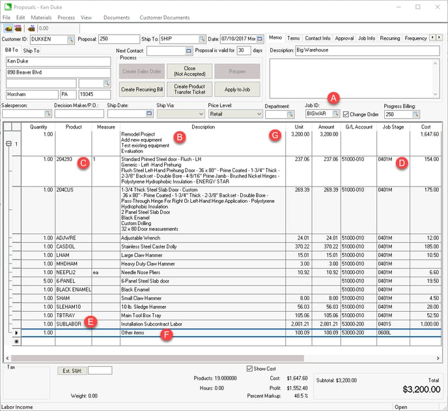
Task: Click the Job Stage column header
Action: pyautogui.click(x=393, y=127)
